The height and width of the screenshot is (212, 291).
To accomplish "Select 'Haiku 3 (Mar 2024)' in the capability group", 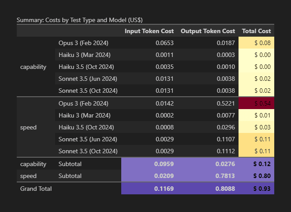I will (85, 55).
